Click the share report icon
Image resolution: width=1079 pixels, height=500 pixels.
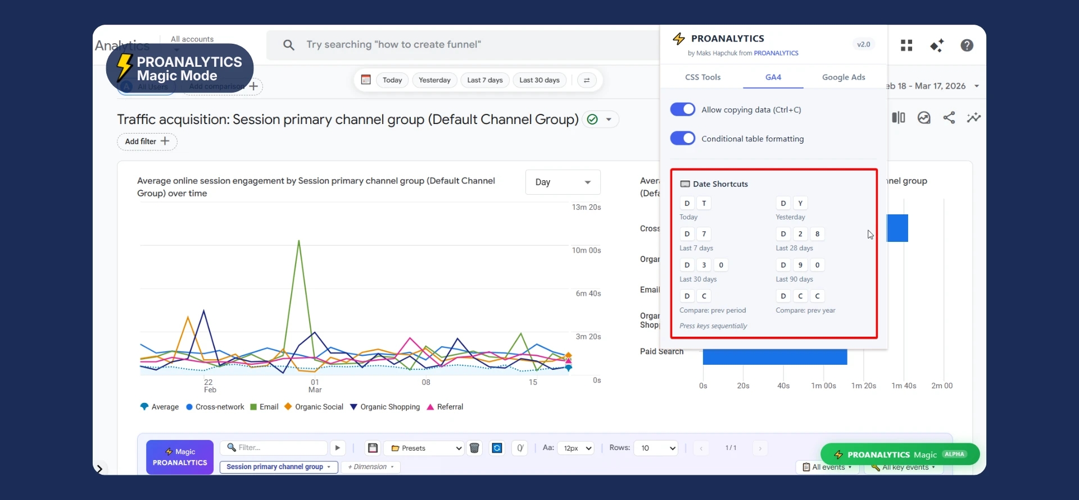949,118
